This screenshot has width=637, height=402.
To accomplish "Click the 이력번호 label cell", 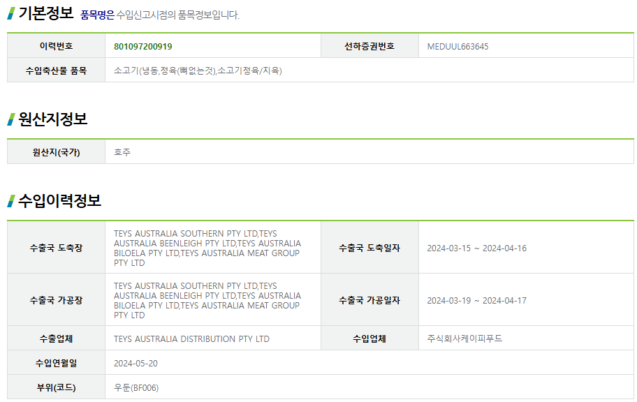I will coord(56,46).
